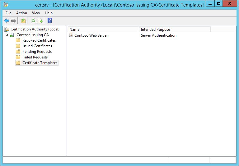The height and width of the screenshot is (166, 239).
Task: Click the gray Forward arrow toolbar icon
Action: pyautogui.click(x=14, y=21)
